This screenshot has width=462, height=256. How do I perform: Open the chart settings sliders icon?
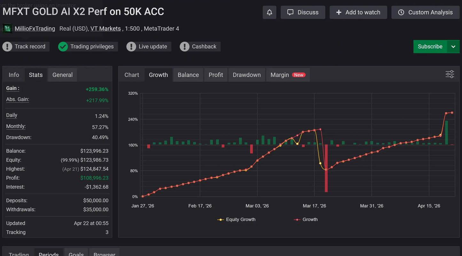click(450, 74)
